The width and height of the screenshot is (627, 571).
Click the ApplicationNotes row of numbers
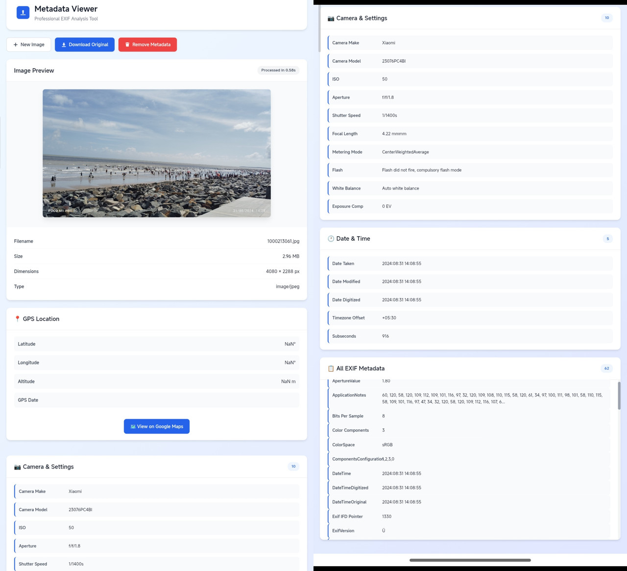tap(469, 398)
